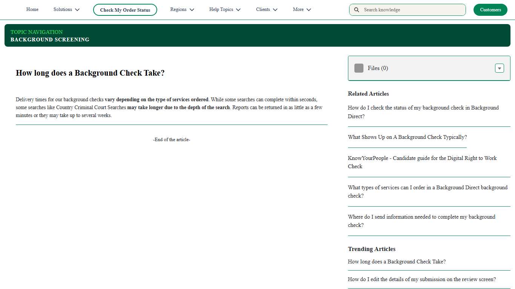This screenshot has height=289, width=515.
Task: Click the Clients dropdown chevron
Action: point(275,9)
